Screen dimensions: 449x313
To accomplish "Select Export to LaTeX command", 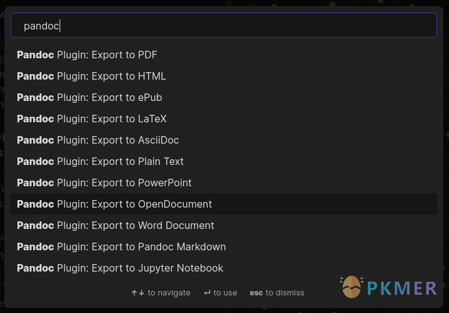I will tap(92, 119).
